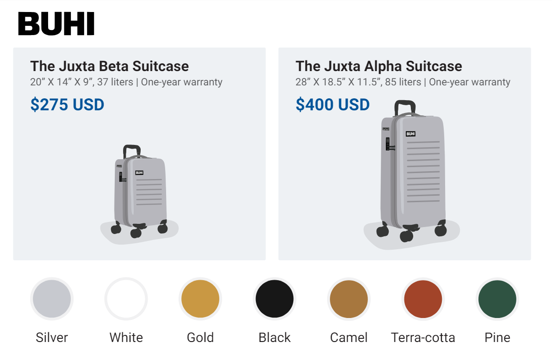Click the Pine color label
Screen dimensions: 552x360
(497, 337)
